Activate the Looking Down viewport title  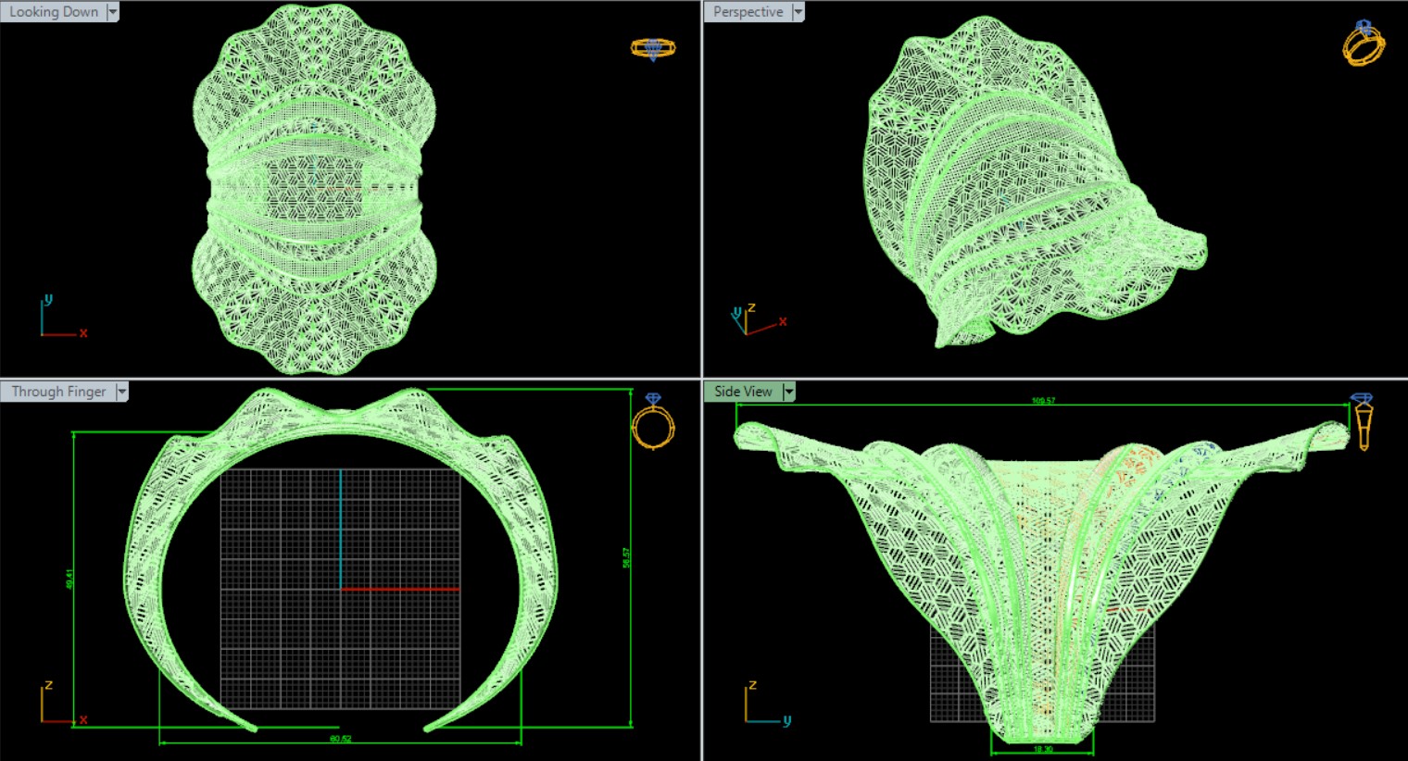(x=54, y=12)
